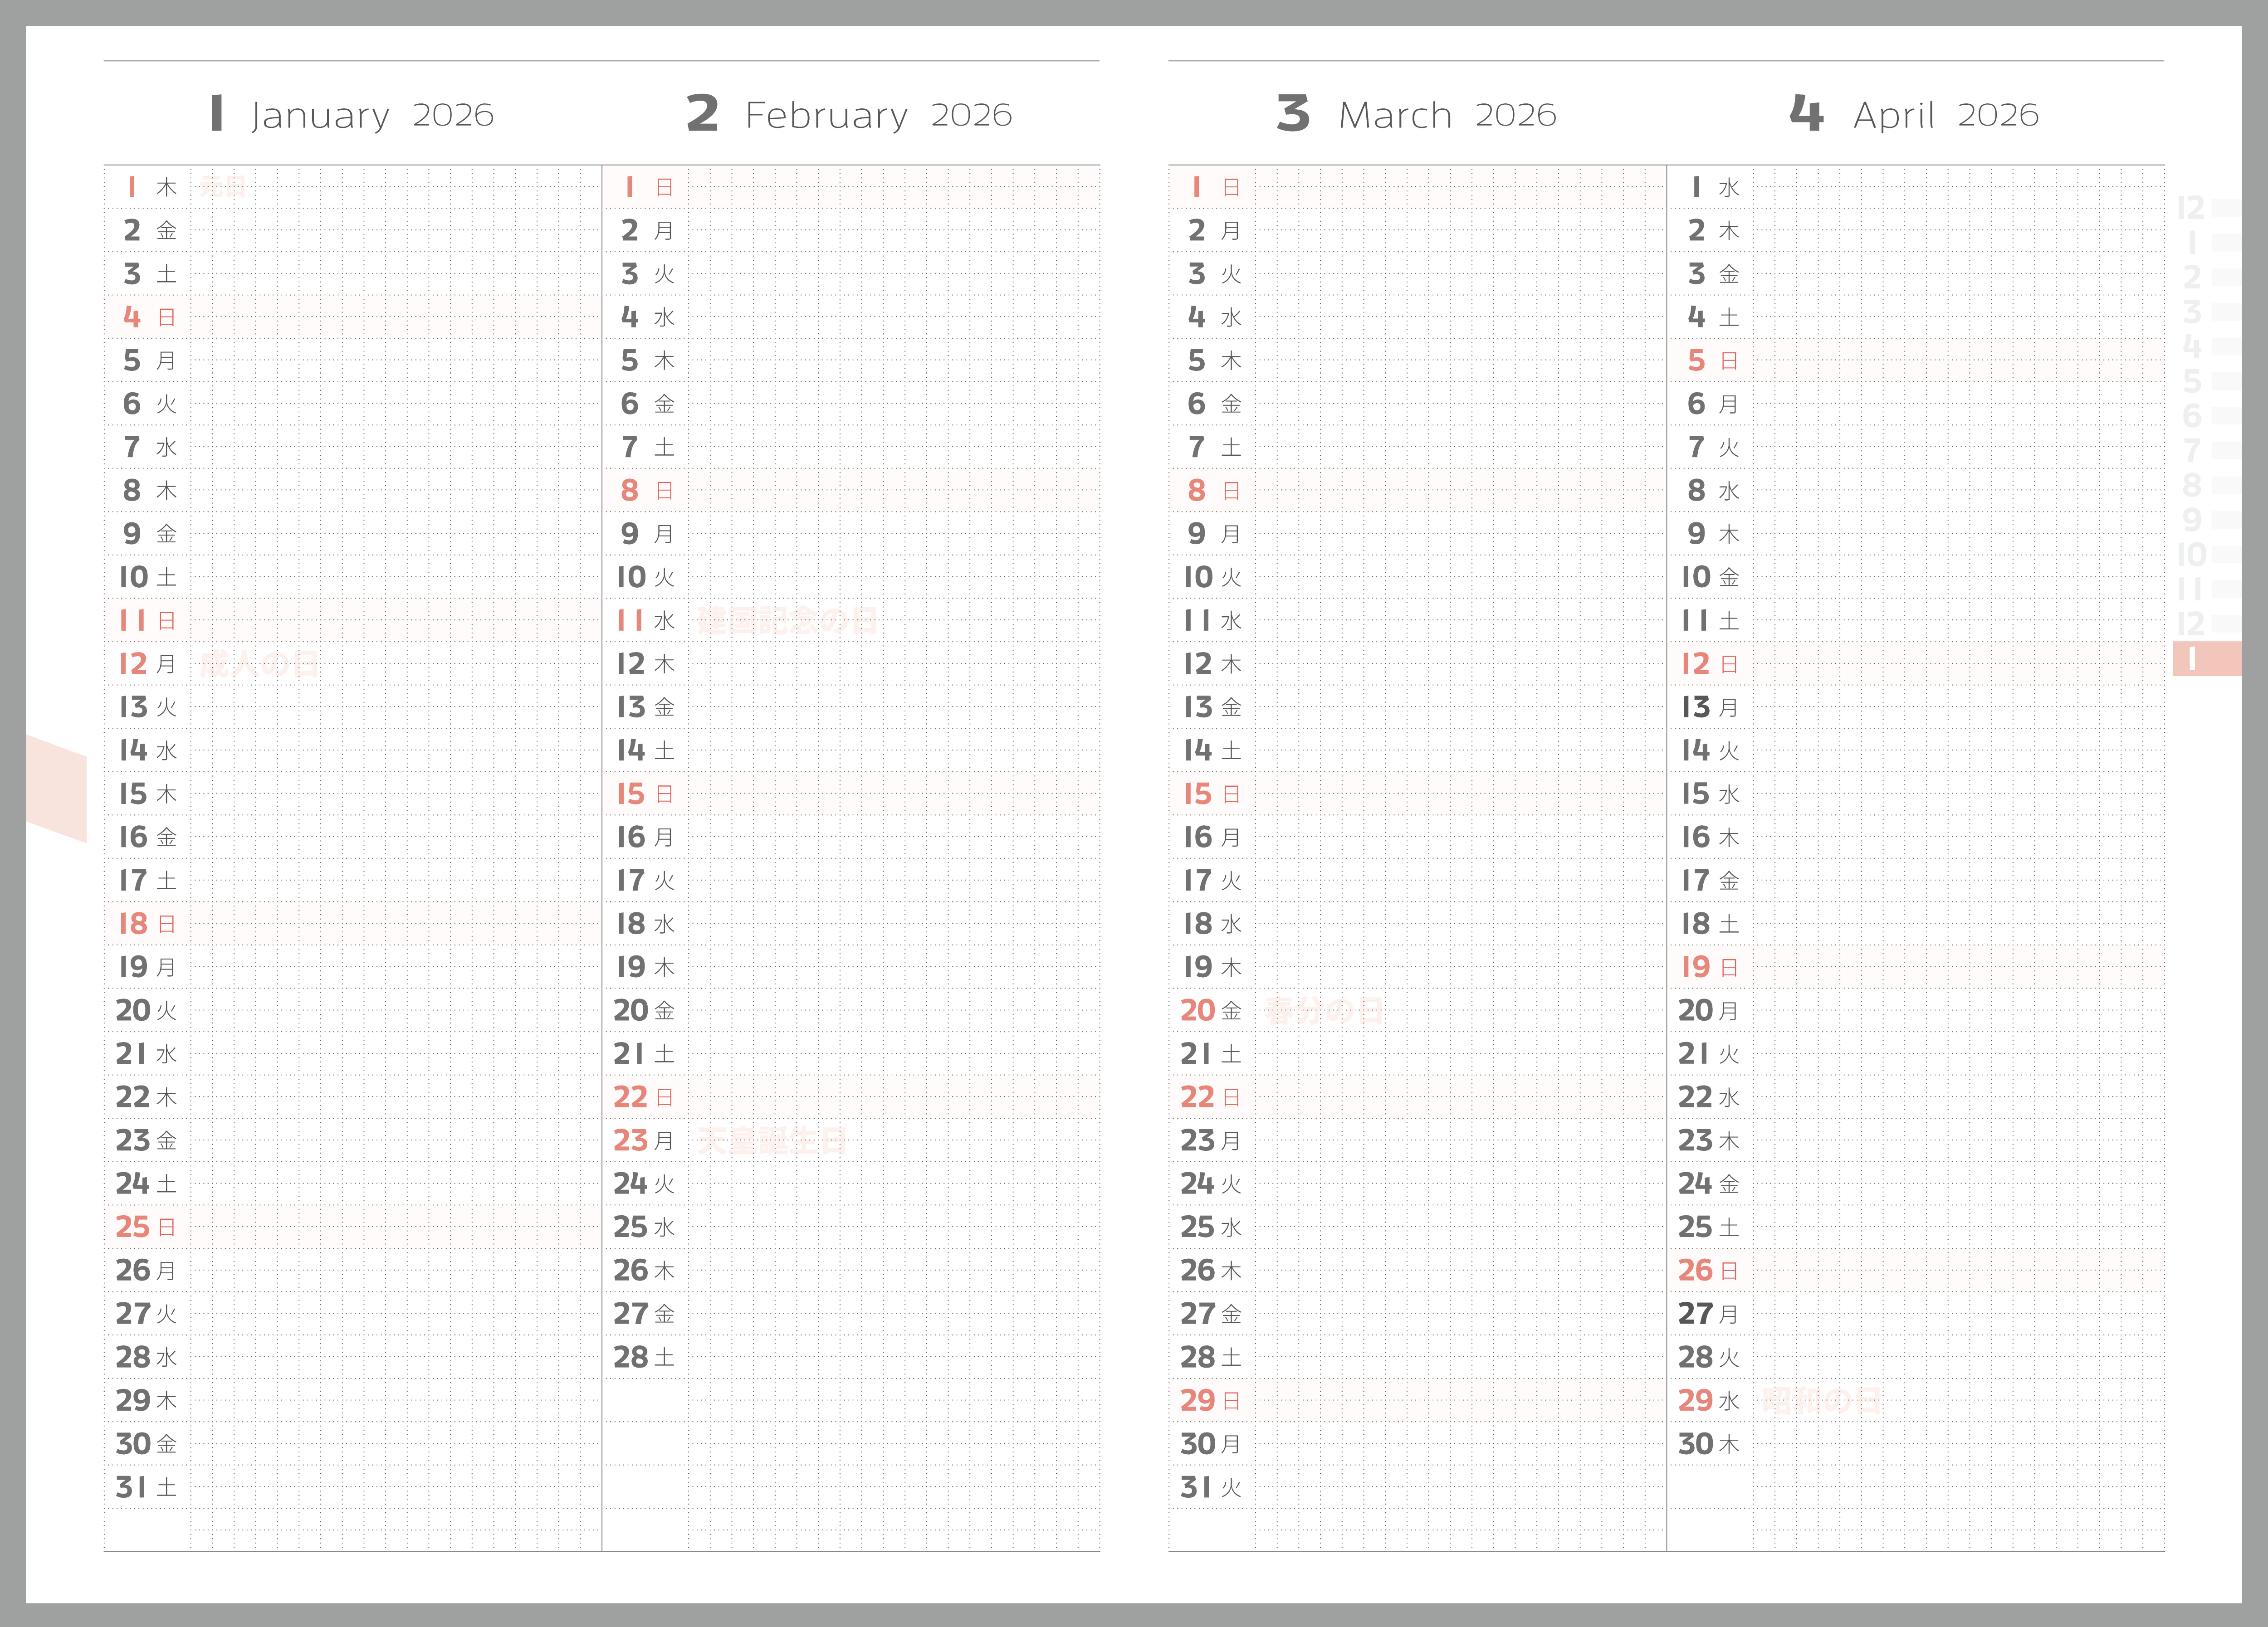Select February 1 日 Sunday date
The image size is (2268, 1627).
tap(648, 187)
